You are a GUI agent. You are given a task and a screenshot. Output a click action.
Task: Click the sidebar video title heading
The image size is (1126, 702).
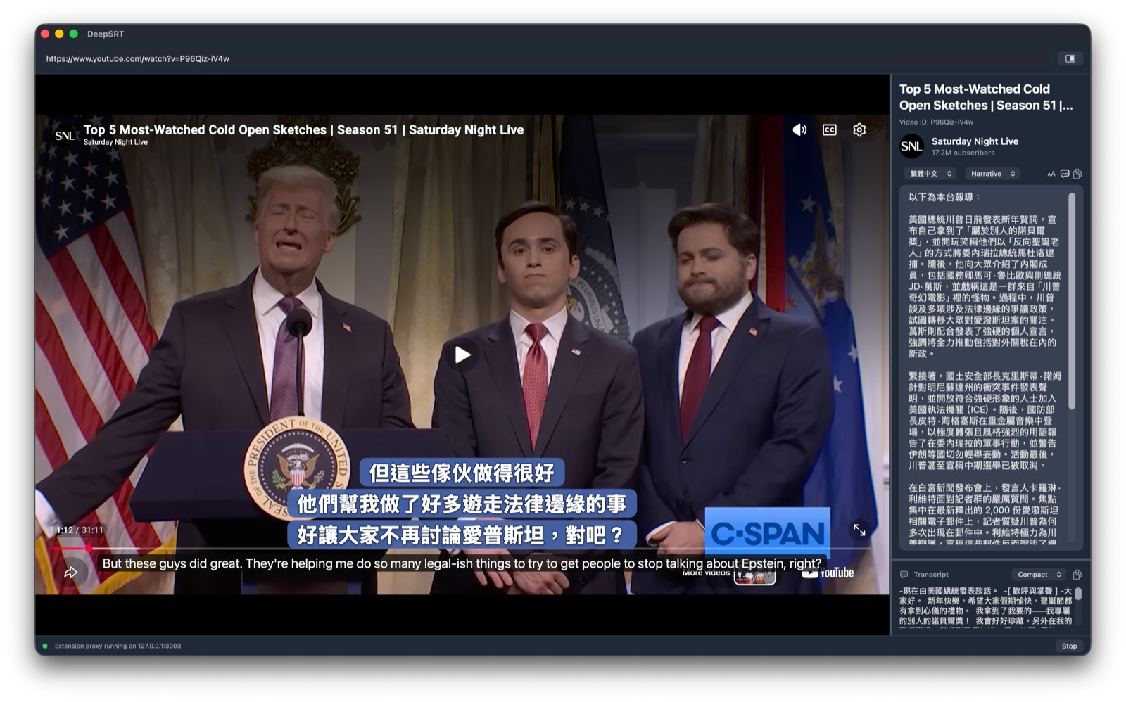click(986, 97)
